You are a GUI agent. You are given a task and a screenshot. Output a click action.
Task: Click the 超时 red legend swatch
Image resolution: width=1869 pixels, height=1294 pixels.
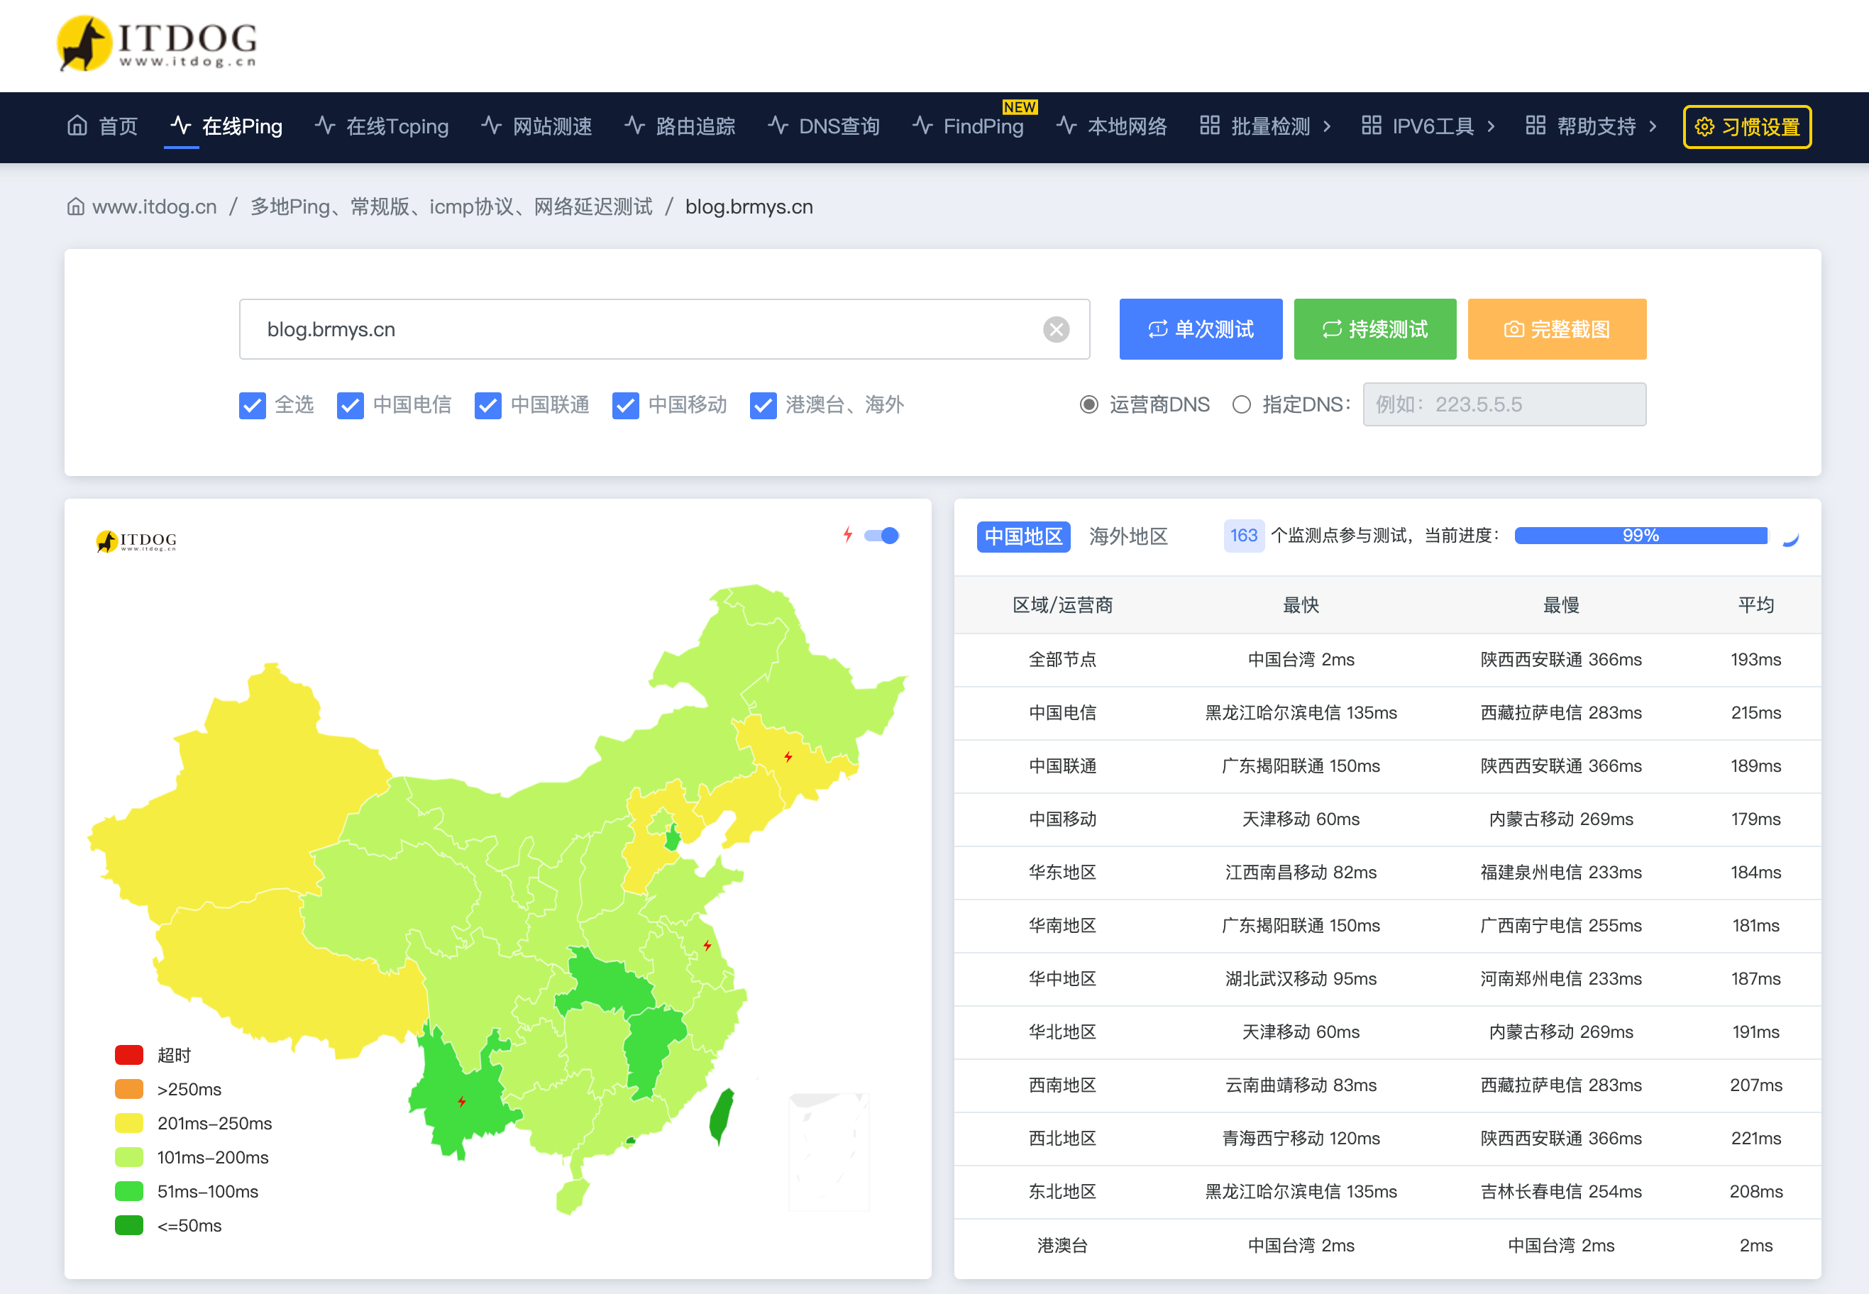(129, 1055)
